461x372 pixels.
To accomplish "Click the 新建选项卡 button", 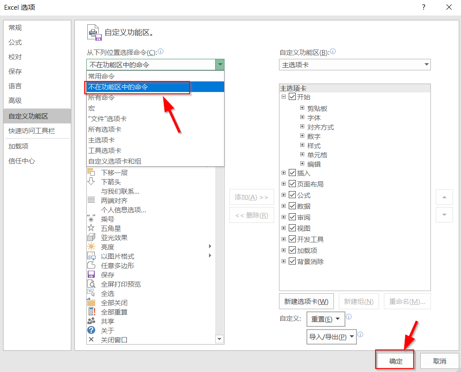I will 306,301.
